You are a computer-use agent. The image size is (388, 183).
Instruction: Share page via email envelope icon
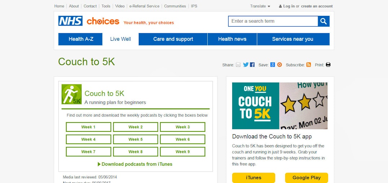238,65
